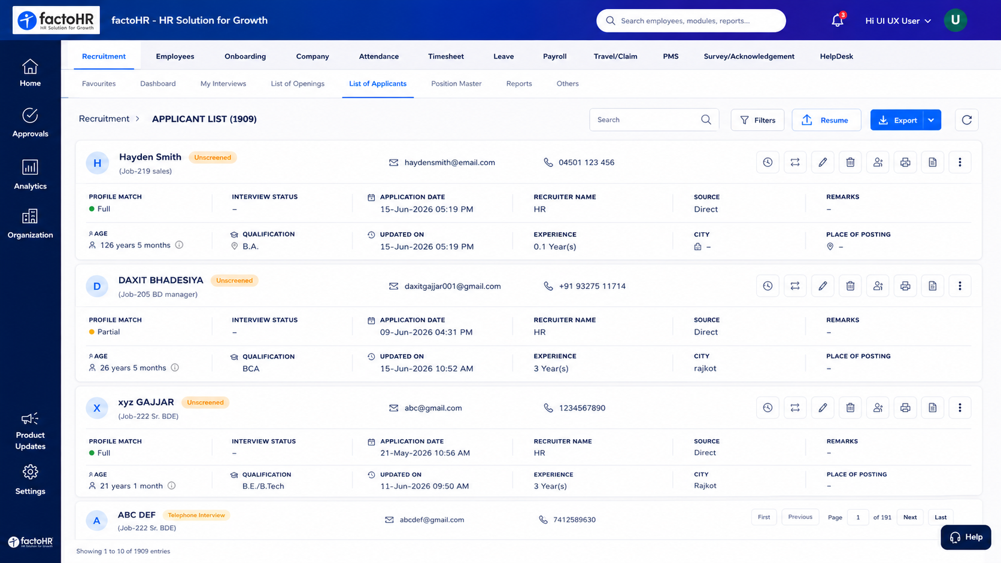The width and height of the screenshot is (1001, 563).
Task: Click the First page button
Action: tap(764, 517)
